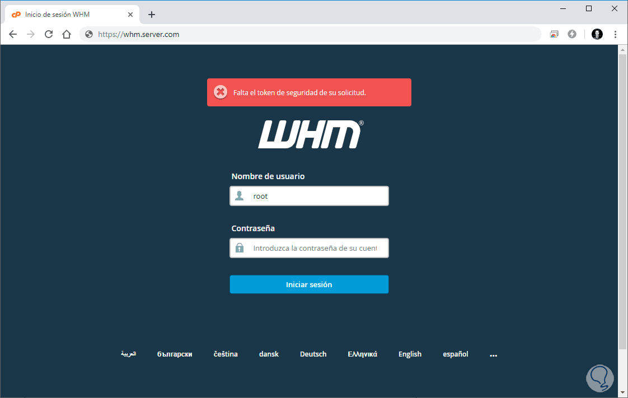Click the Nombre de usuario label
The image size is (628, 398).
coord(268,176)
